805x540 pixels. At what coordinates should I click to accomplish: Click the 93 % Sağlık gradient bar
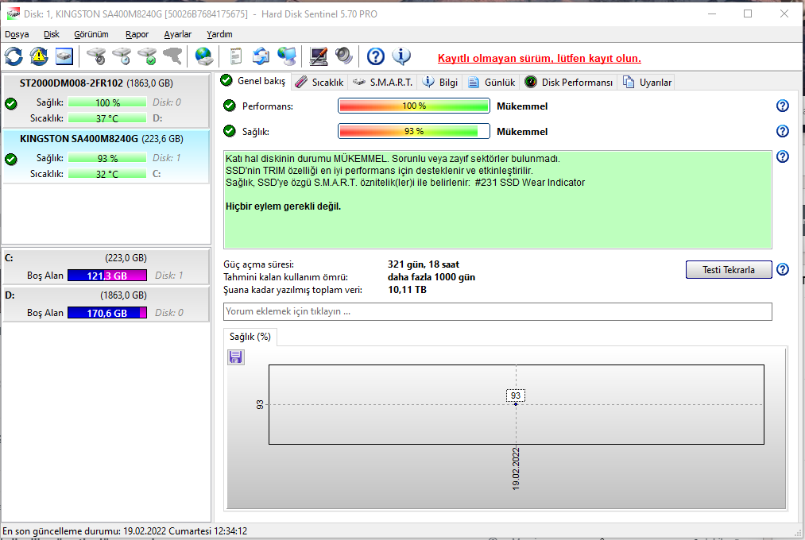tap(414, 131)
